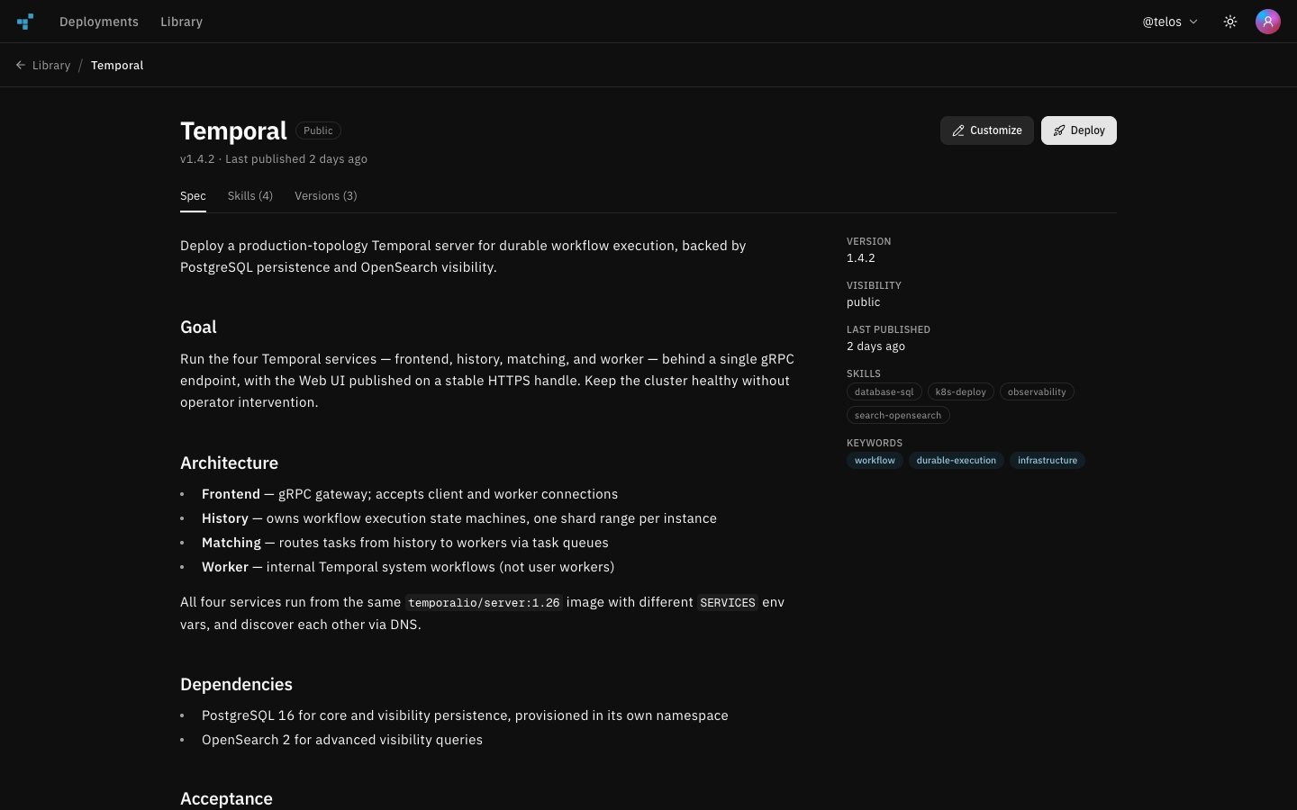
Task: Click the Dependencies heading
Action: tap(236, 684)
